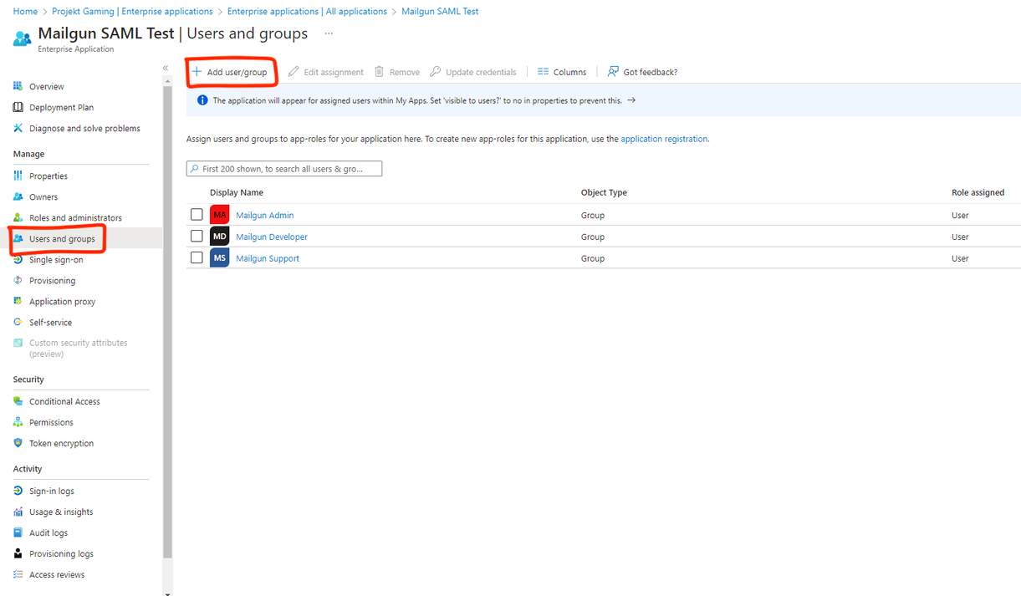This screenshot has width=1021, height=596.
Task: Click Add user/group button
Action: tap(230, 72)
